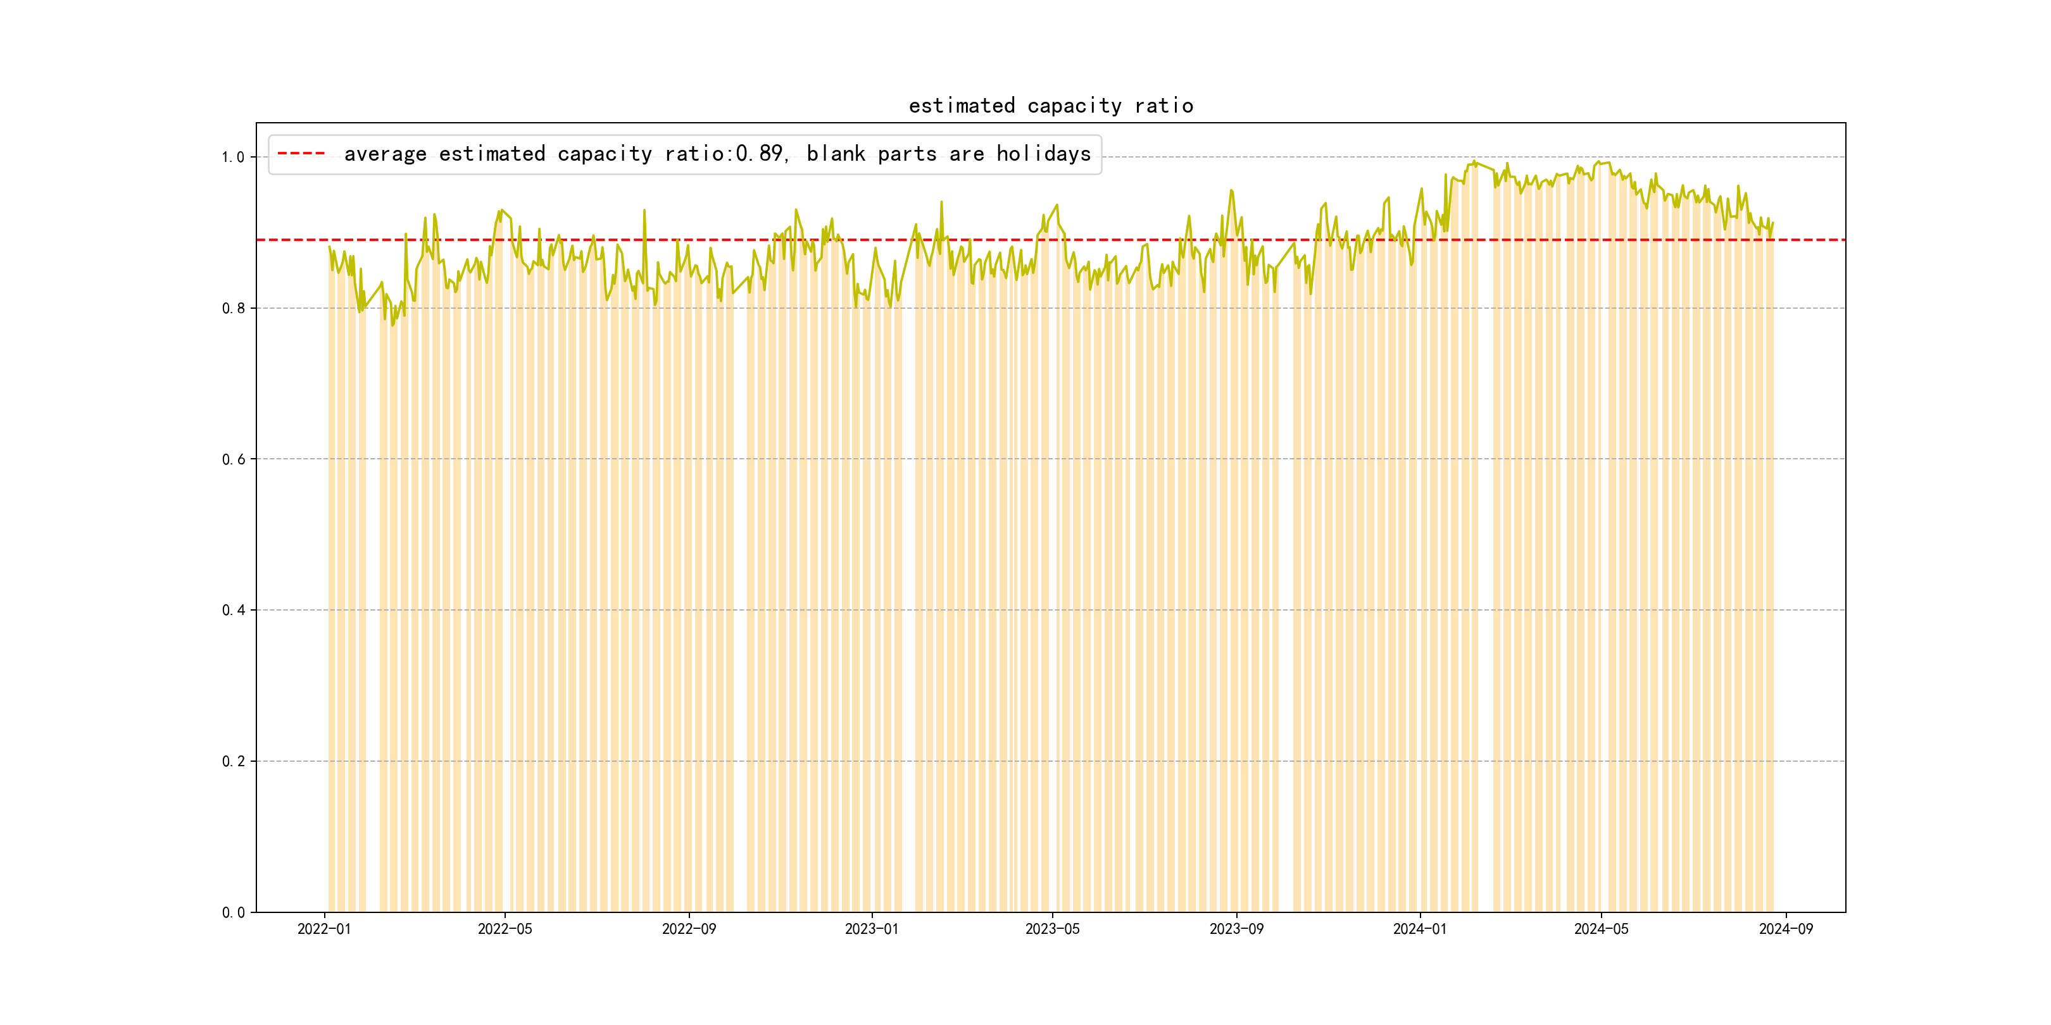2051x1025 pixels.
Task: Click the 2024-01 x-axis tick label
Action: click(x=1420, y=929)
